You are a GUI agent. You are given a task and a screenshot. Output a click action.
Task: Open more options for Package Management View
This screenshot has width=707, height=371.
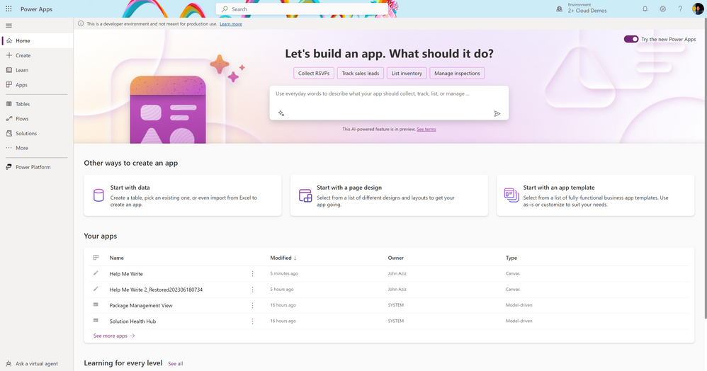[252, 305]
